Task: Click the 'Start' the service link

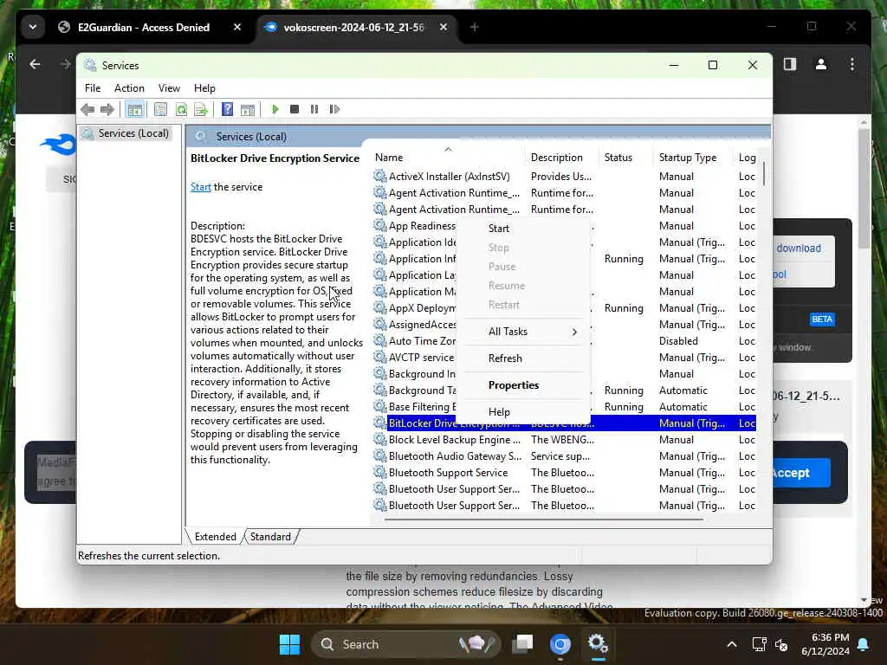Action: [200, 187]
